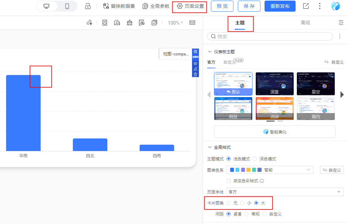Screen dimensions: 348x224
Task: Switch to mobile layout view
Action: click(67, 6)
